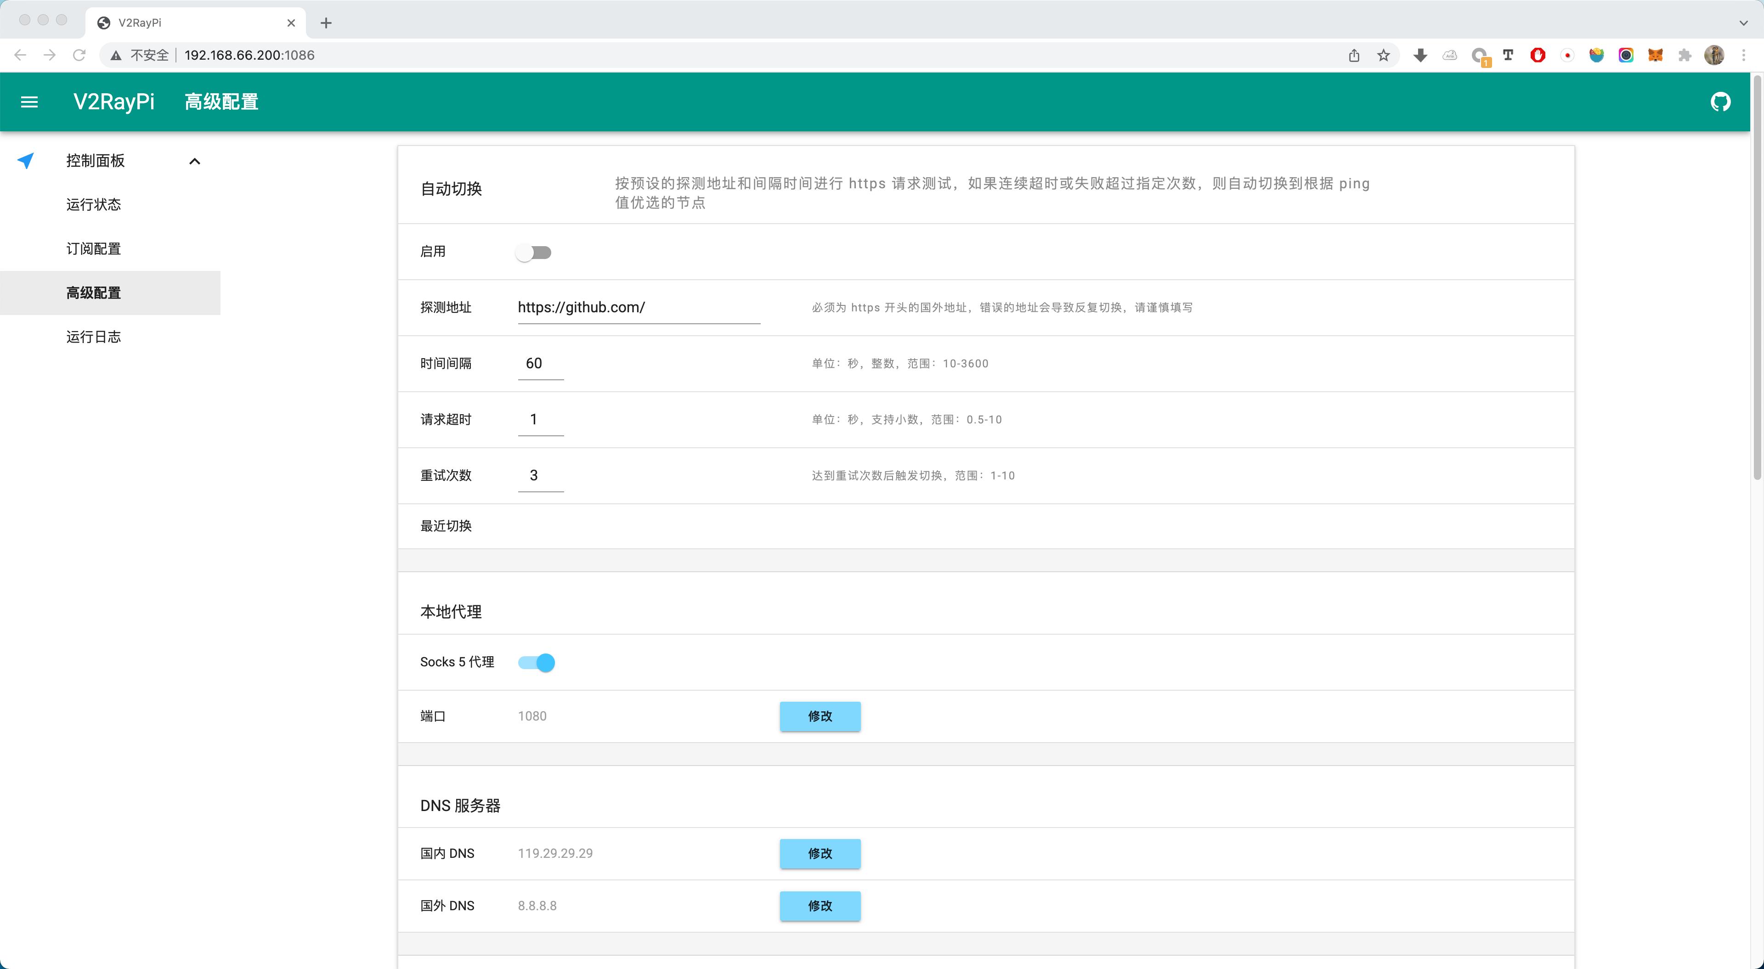Open 订阅配置 in the sidebar
Screen dimensions: 1764x969
[94, 248]
